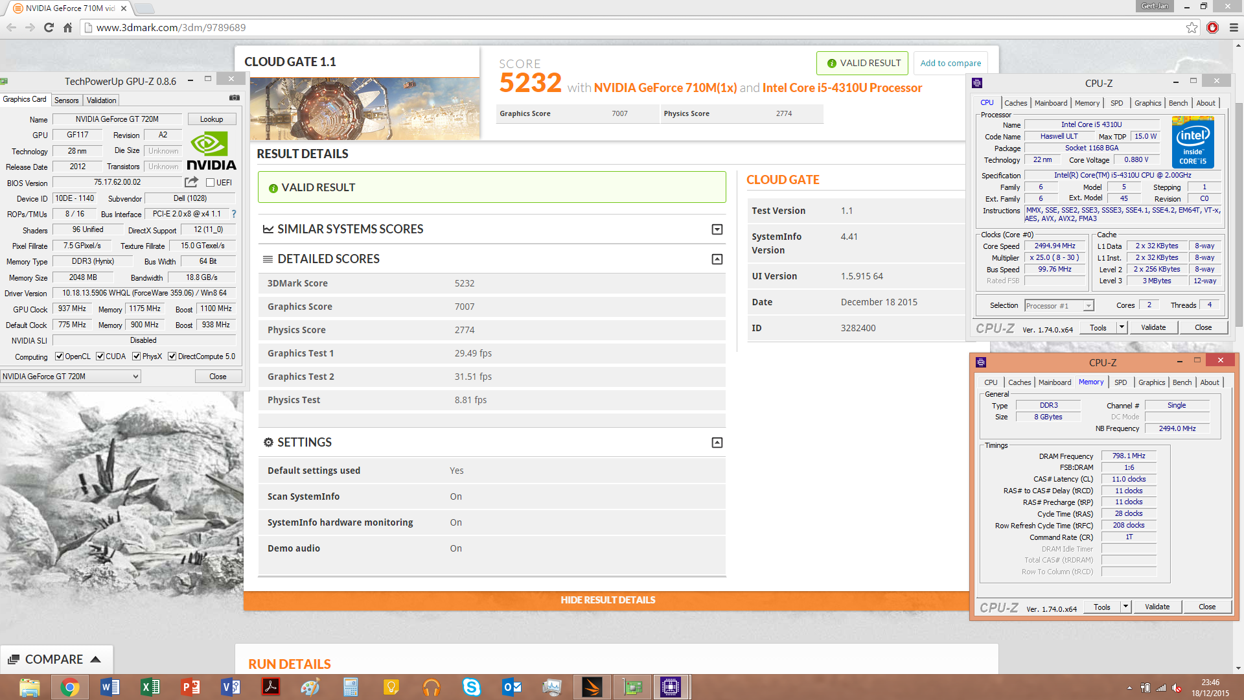Viewport: 1244px width, 700px height.
Task: Toggle the CUDA checkbox
Action: 100,356
